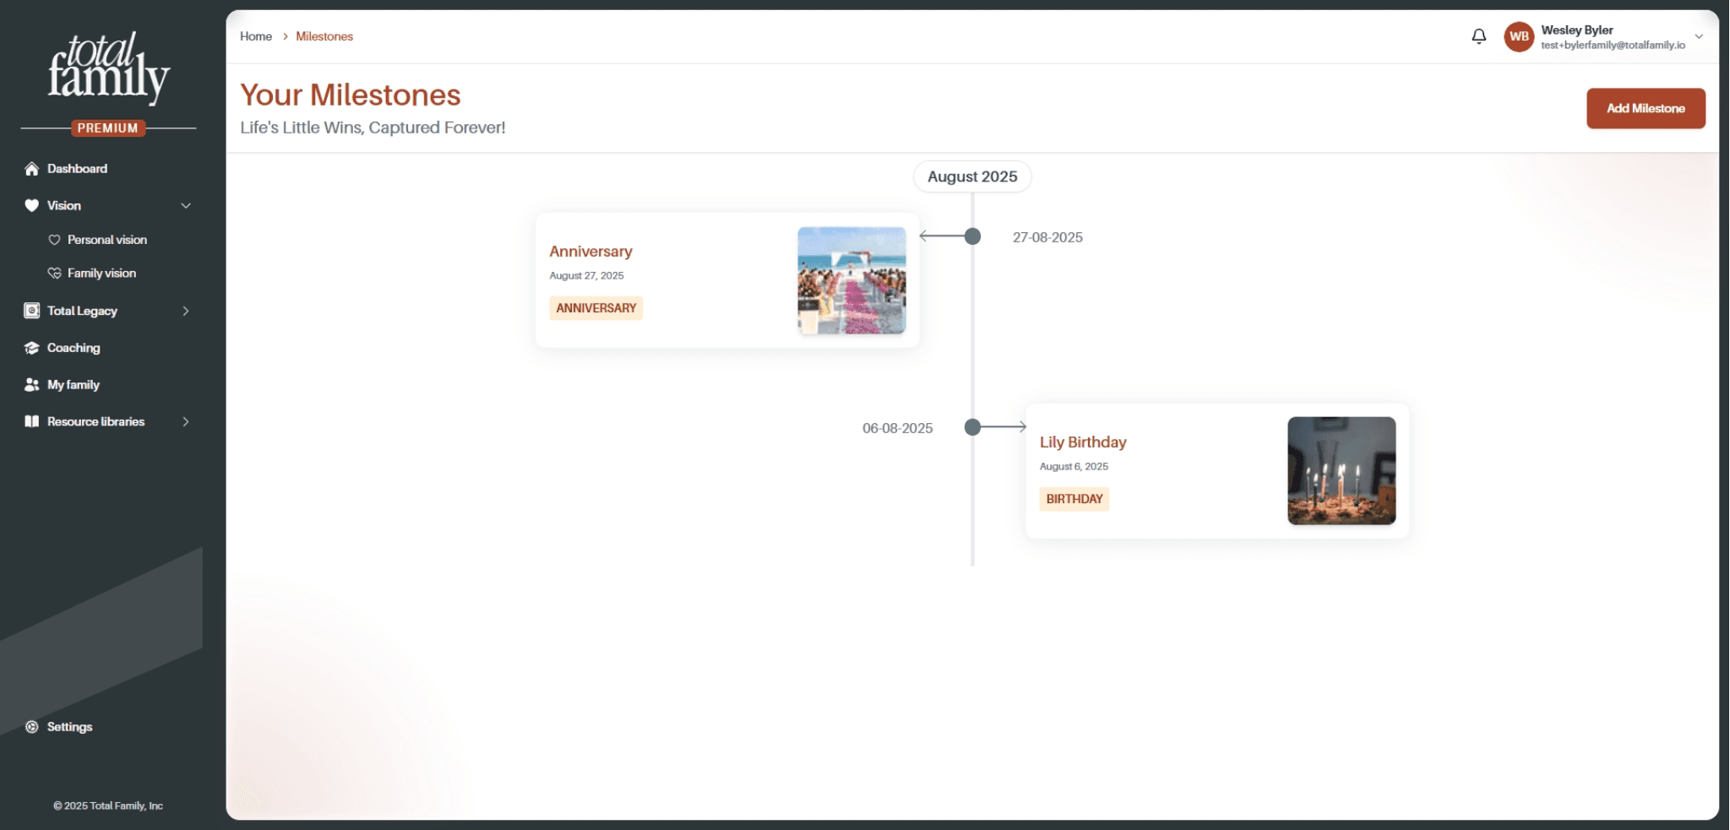Click the August 2025 month label
1730x830 pixels.
point(972,176)
